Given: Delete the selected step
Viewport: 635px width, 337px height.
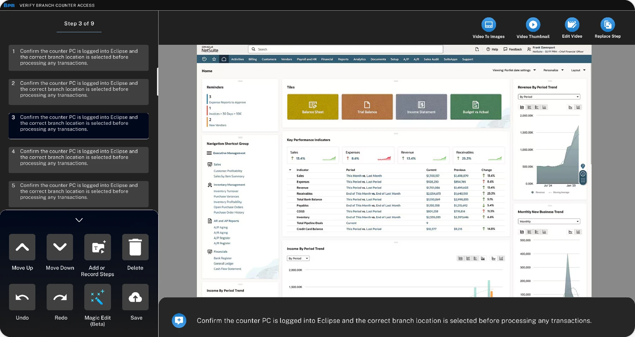Looking at the screenshot, I should click(135, 247).
